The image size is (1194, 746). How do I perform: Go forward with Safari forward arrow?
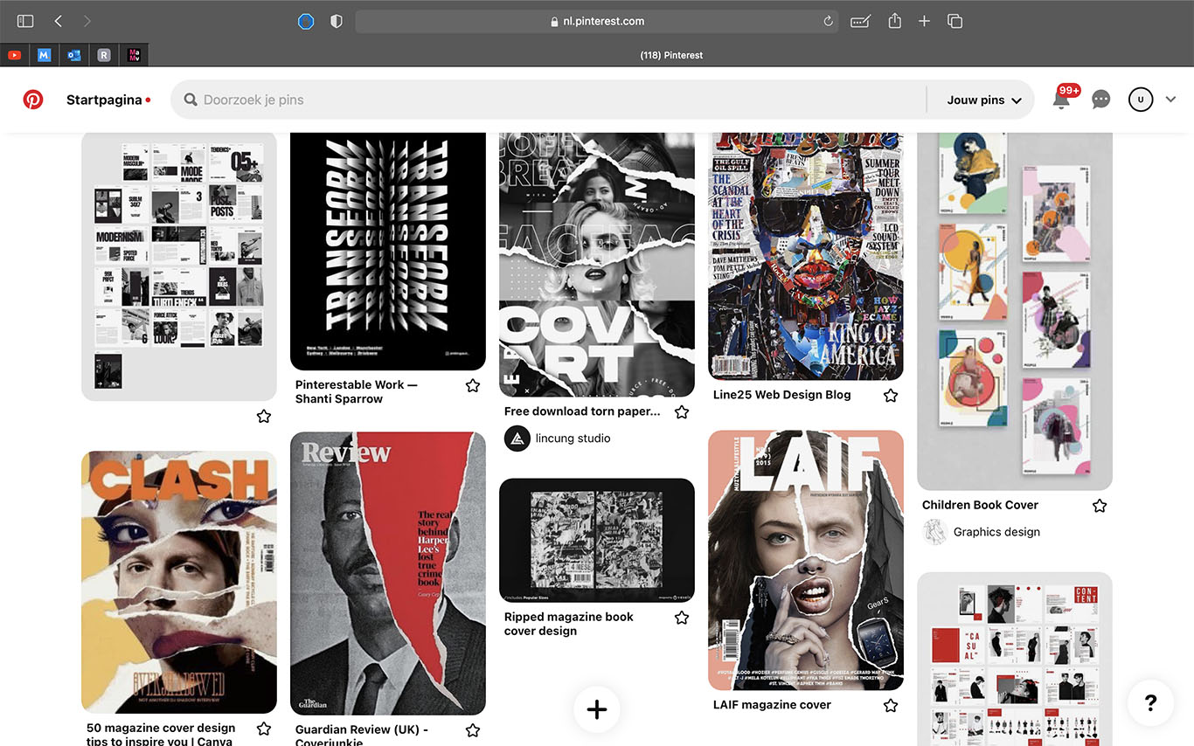[87, 21]
